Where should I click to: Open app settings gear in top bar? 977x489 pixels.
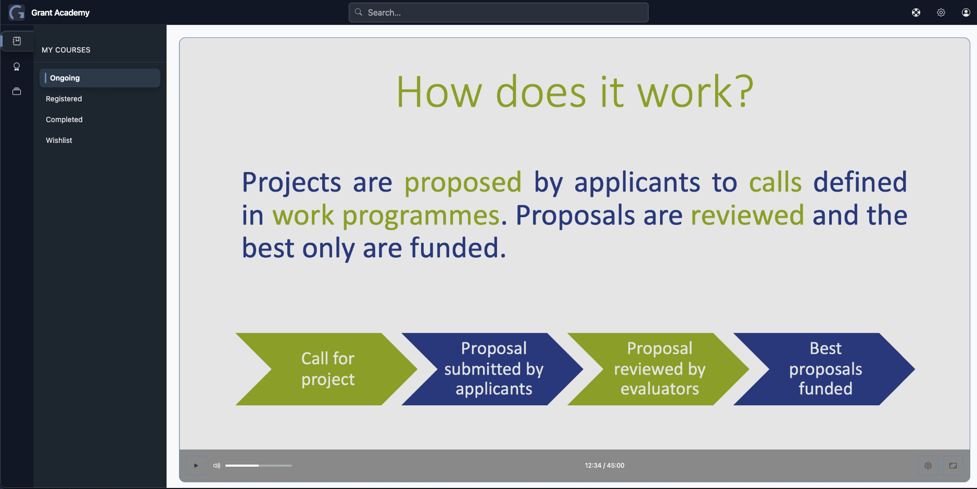pos(941,12)
